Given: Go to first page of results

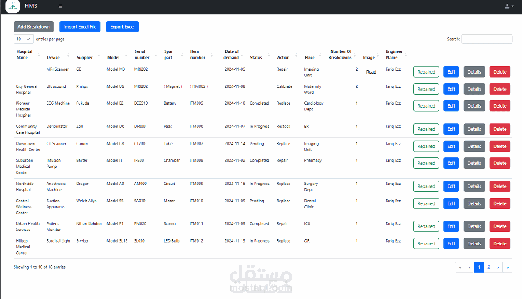Looking at the screenshot, I should [x=460, y=267].
